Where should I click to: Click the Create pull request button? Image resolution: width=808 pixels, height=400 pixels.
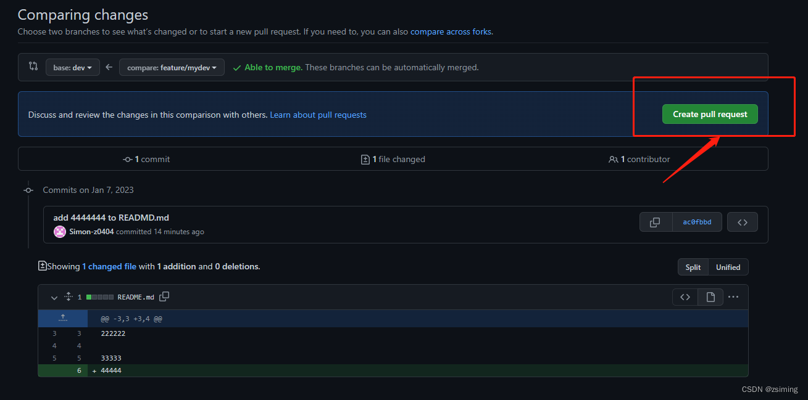(x=710, y=114)
